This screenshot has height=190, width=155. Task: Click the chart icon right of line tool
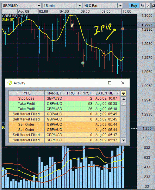click(153, 6)
